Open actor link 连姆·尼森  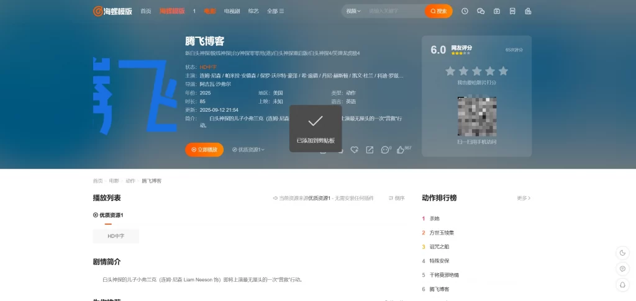pyautogui.click(x=209, y=76)
